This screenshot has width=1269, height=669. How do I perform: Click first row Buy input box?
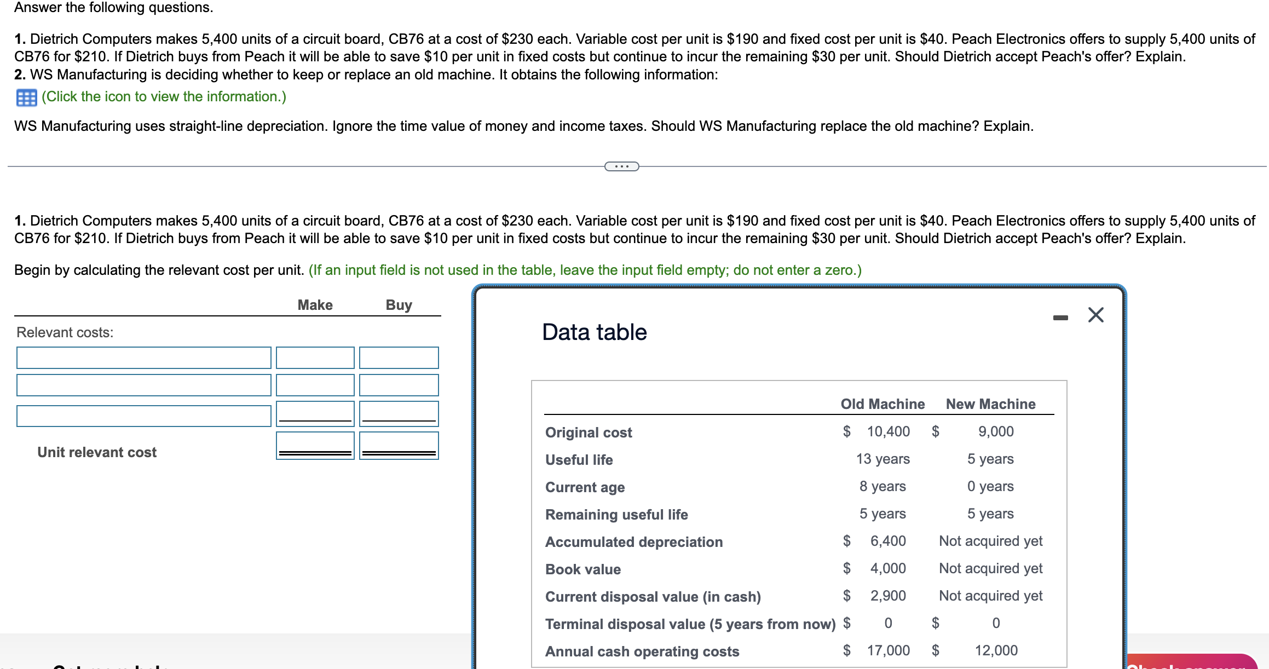[399, 358]
